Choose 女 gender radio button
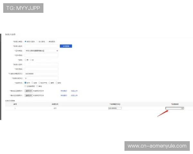Image resolution: width=193 pixels, height=154 pixels. [x=31, y=60]
